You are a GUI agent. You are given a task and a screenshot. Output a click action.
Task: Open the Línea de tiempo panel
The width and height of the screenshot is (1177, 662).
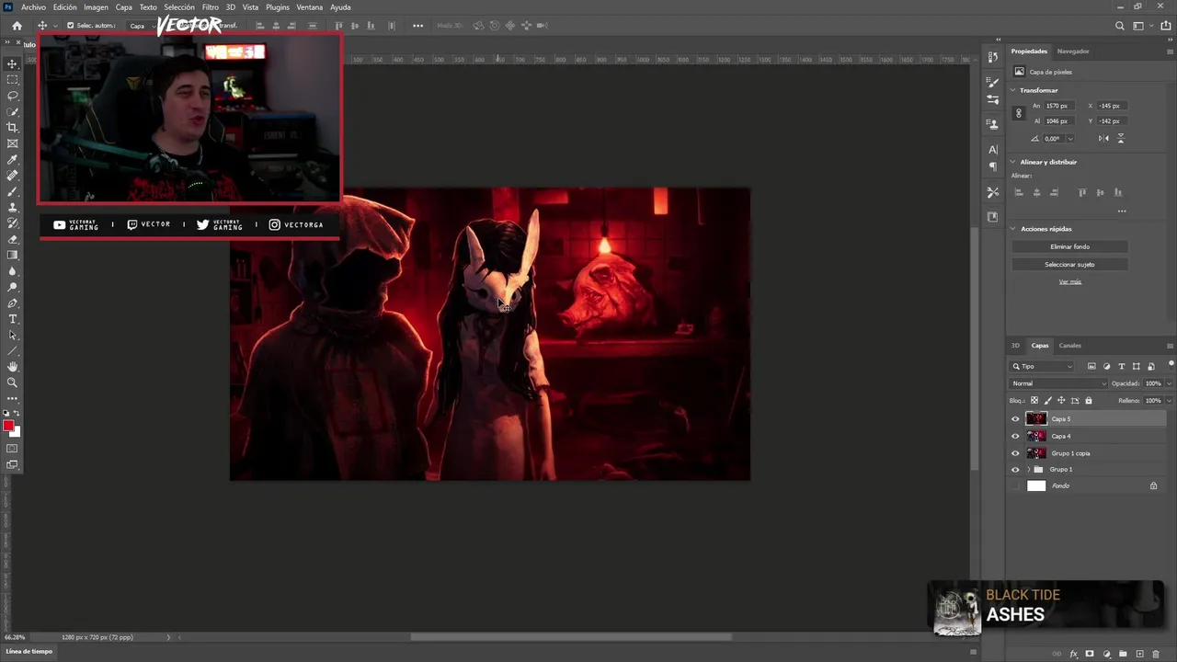29,651
